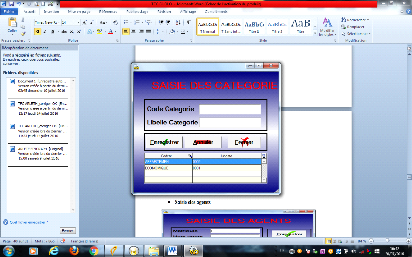412x257 pixels.
Task: Open the font size dropdown showing 14
Action: (x=78, y=22)
